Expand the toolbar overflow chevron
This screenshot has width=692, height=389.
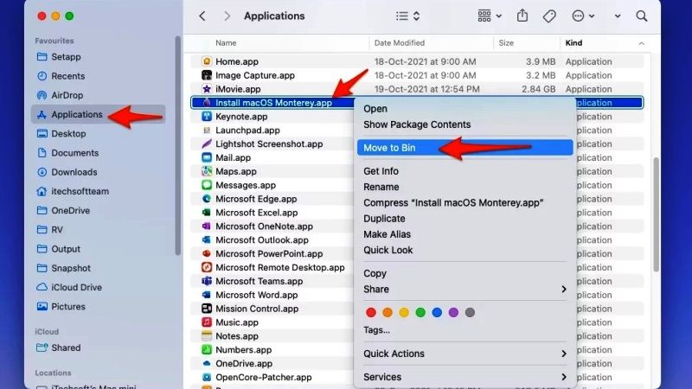point(618,16)
